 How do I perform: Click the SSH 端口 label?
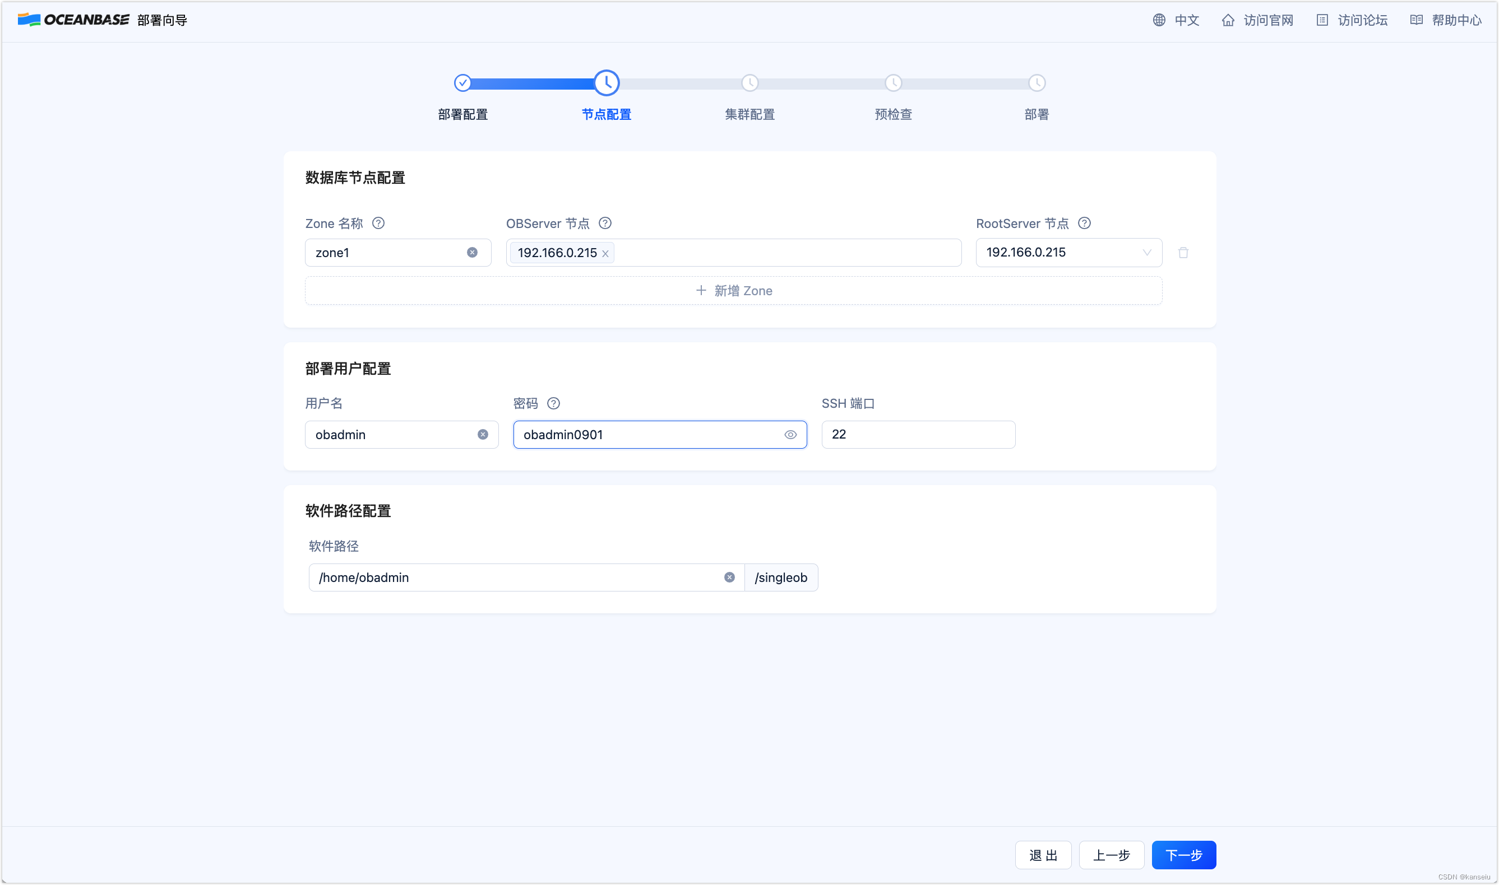tap(848, 404)
